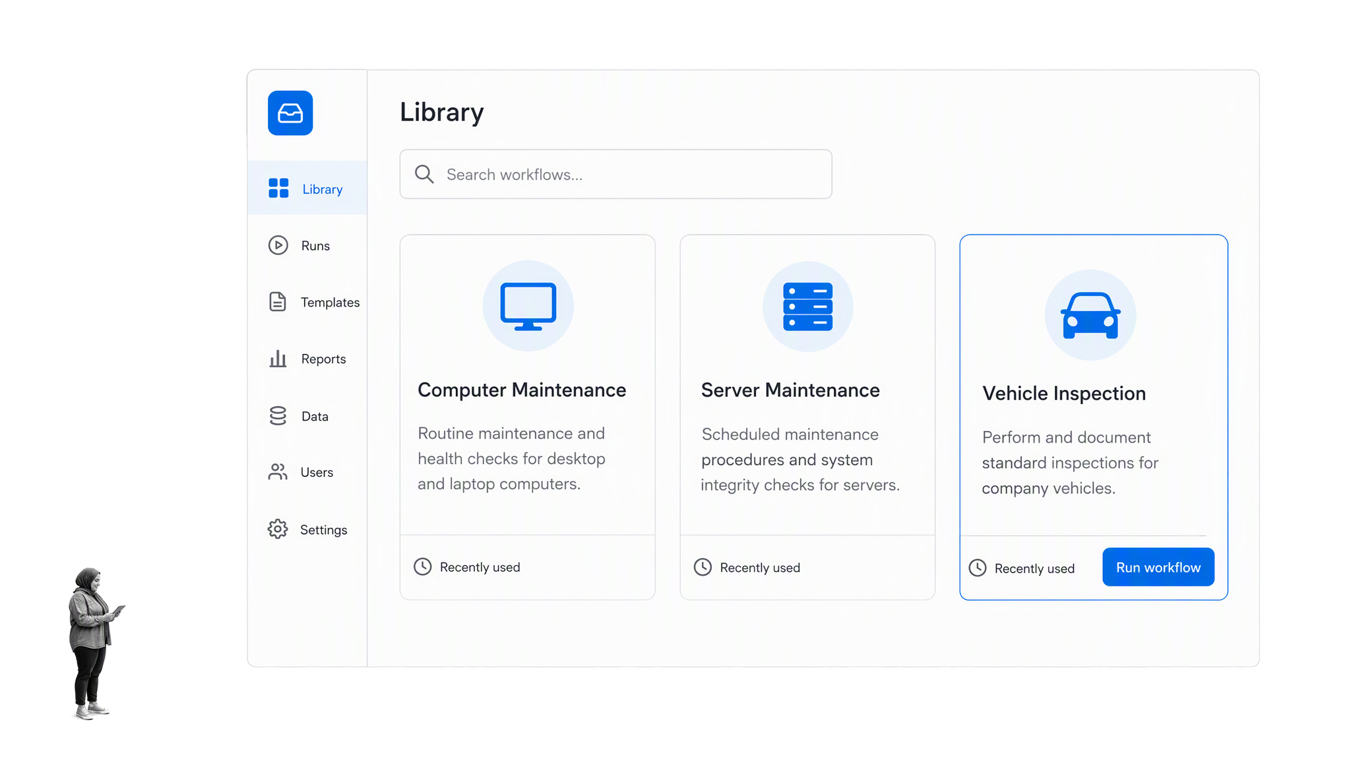
Task: Click the Reports bar chart icon
Action: click(278, 358)
